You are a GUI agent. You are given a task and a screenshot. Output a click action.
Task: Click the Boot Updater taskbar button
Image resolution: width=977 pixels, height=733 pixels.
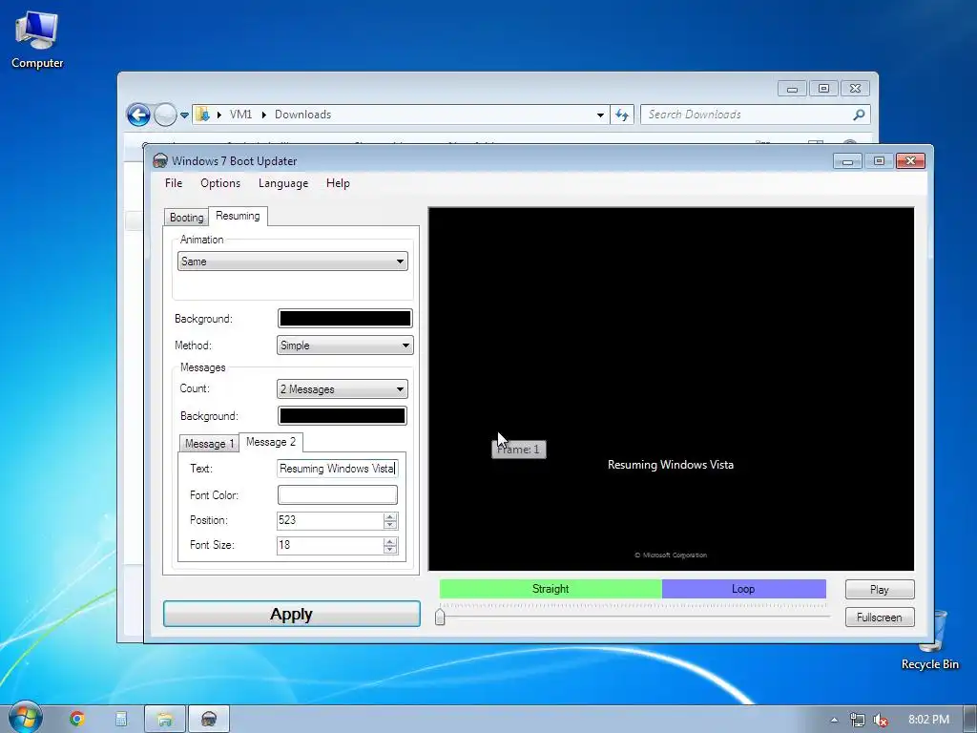click(209, 719)
